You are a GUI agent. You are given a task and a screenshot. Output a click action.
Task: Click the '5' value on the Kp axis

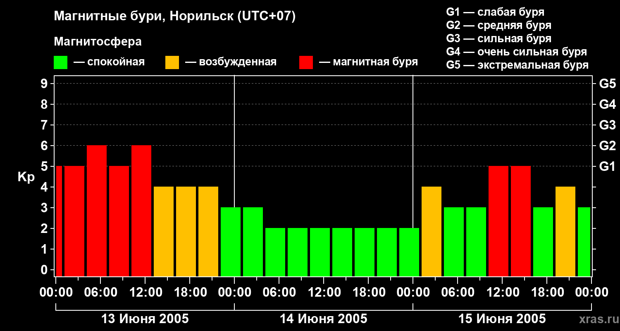pyautogui.click(x=45, y=166)
